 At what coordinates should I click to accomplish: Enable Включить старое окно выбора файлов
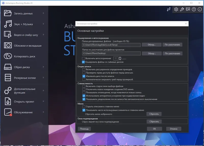point(84,86)
